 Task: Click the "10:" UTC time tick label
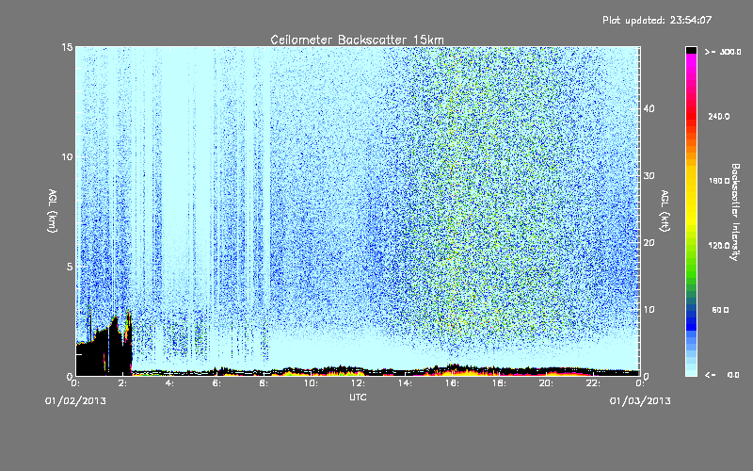(x=311, y=383)
